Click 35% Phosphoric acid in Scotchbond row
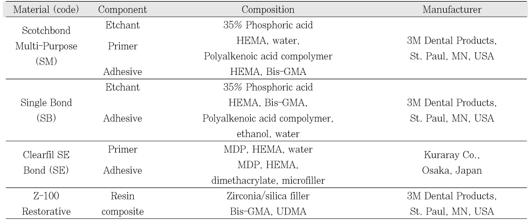530x220 pixels. coord(268,25)
